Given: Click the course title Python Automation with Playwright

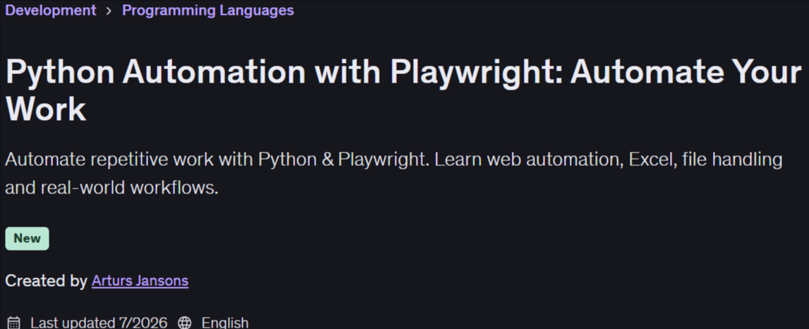Looking at the screenshot, I should (x=402, y=90).
